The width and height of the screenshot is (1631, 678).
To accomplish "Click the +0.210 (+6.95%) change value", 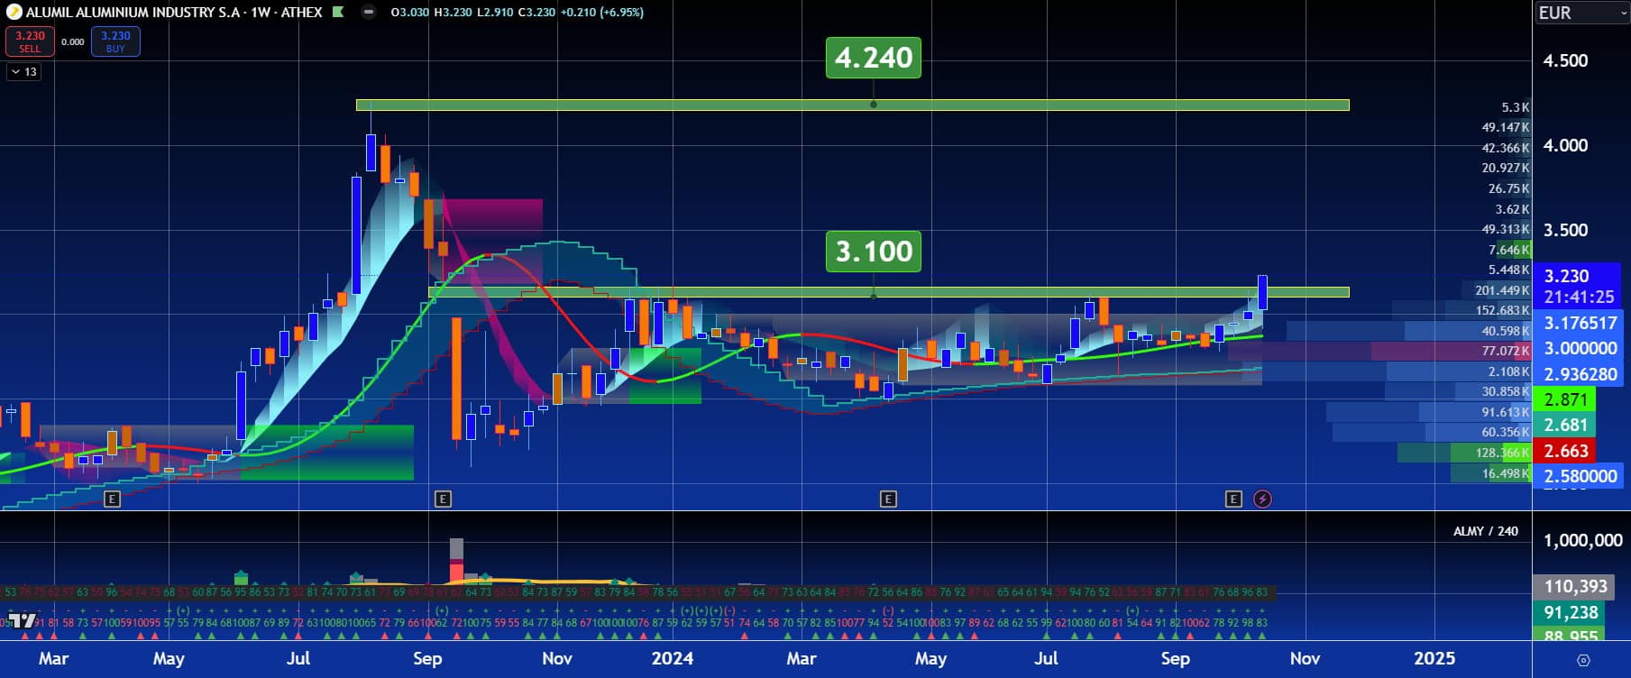I will (601, 13).
